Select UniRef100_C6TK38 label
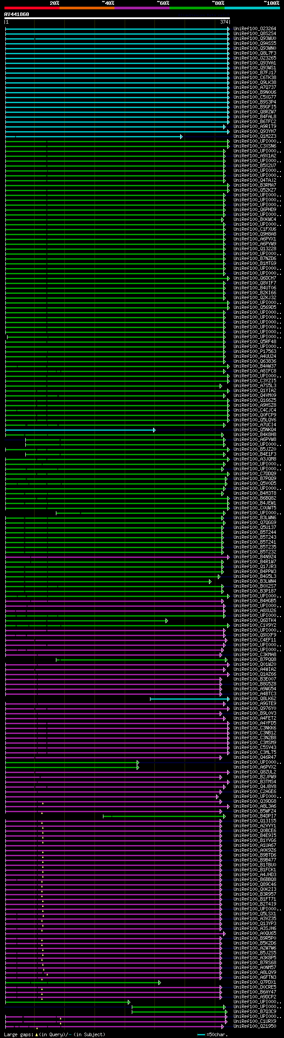The width and height of the screenshot is (284, 1038). pos(255,77)
